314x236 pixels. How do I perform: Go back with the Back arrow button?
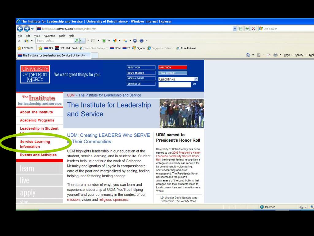click(20, 29)
